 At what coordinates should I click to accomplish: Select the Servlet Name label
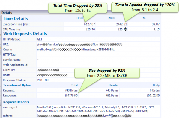click(x=12, y=60)
